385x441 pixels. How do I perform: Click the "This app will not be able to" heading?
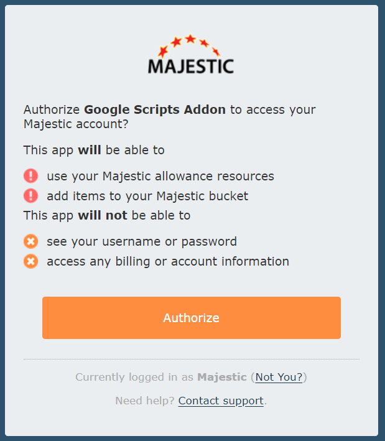coord(107,215)
